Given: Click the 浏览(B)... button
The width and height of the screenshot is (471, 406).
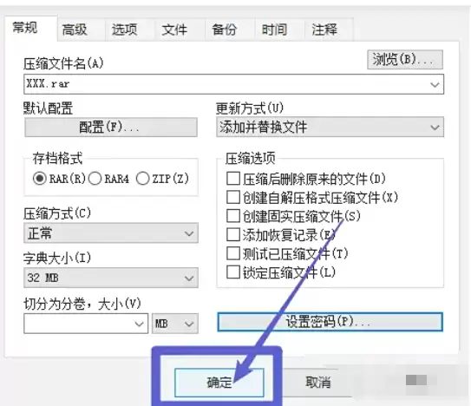Looking at the screenshot, I should coord(404,60).
